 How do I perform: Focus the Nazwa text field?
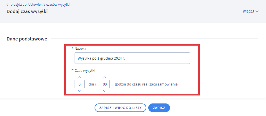[132, 58]
